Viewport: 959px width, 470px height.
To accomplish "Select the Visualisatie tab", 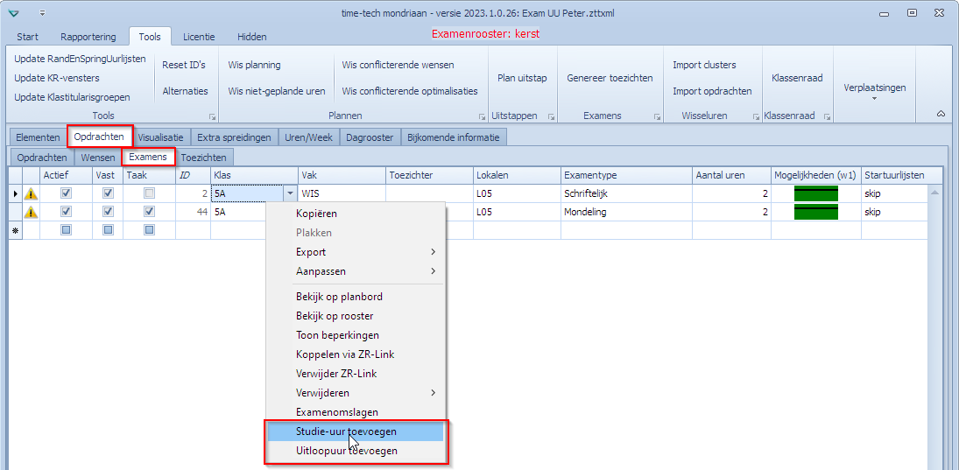I will [162, 137].
